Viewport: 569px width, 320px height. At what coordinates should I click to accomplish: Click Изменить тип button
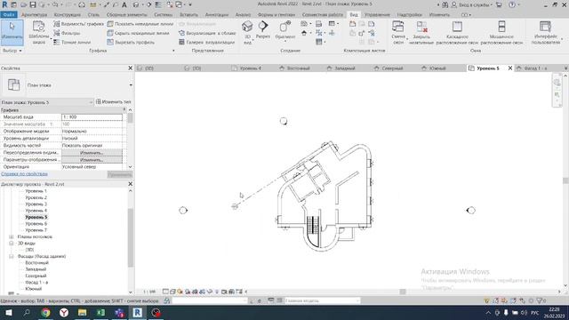pos(114,102)
